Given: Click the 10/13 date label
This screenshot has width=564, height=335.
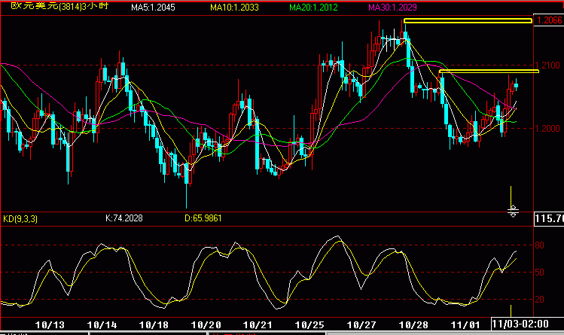Looking at the screenshot, I should tap(50, 325).
